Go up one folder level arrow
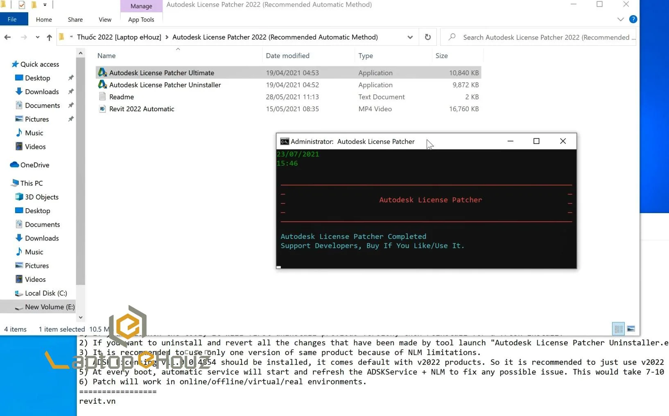Image resolution: width=669 pixels, height=416 pixels. [49, 37]
